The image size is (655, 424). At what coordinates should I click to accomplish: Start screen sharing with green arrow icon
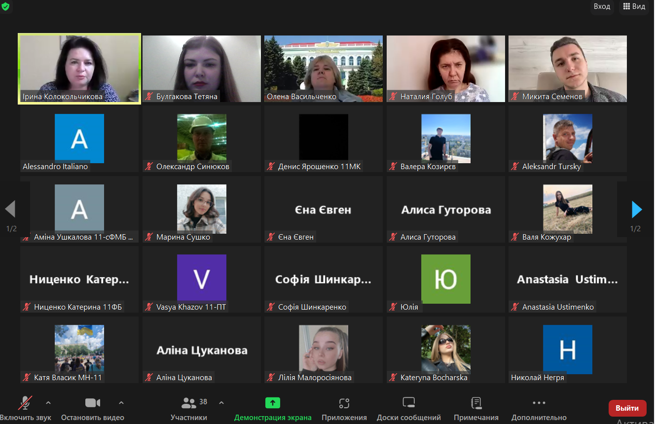273,403
